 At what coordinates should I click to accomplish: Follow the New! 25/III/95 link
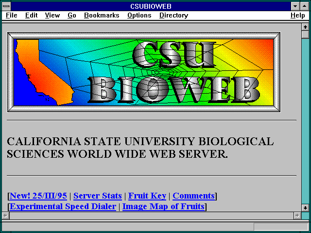coord(38,196)
